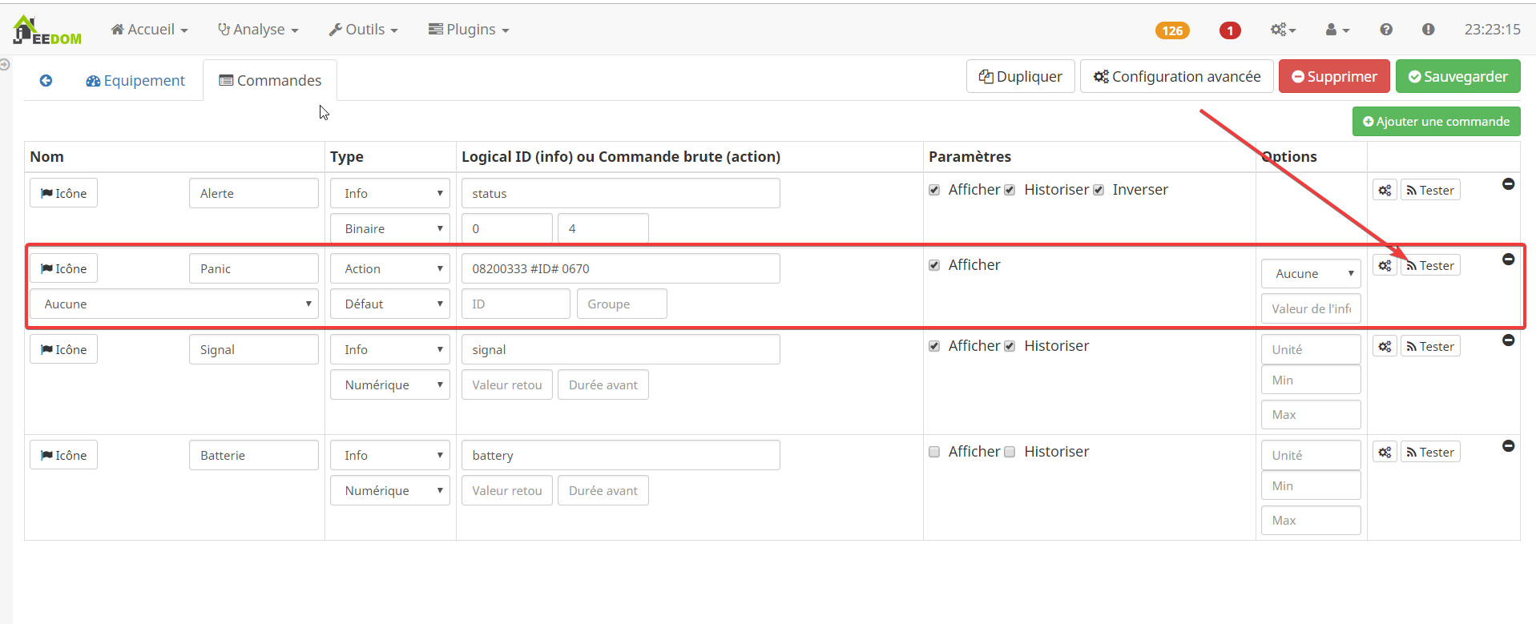Click the Unité field for Signal
This screenshot has height=624, width=1536.
pos(1311,349)
